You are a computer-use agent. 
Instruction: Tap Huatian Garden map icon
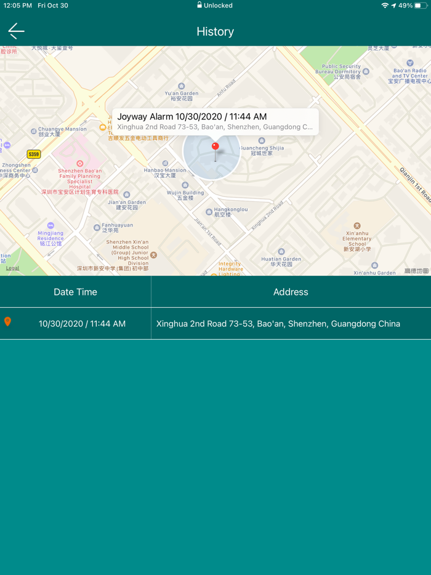(x=281, y=252)
